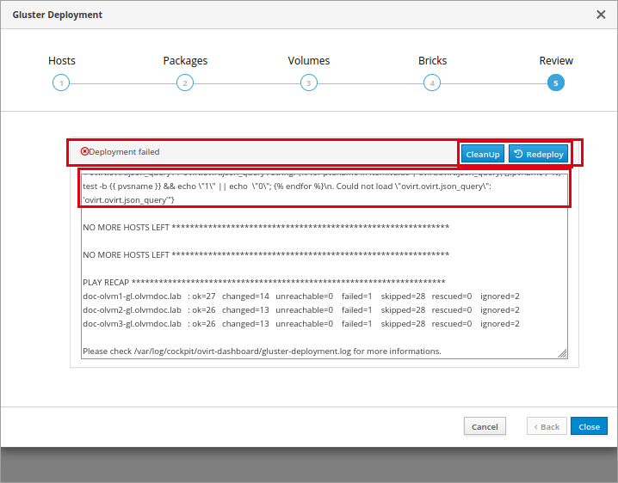Click the red deployment failed error icon
Image resolution: width=618 pixels, height=483 pixels.
pos(84,151)
